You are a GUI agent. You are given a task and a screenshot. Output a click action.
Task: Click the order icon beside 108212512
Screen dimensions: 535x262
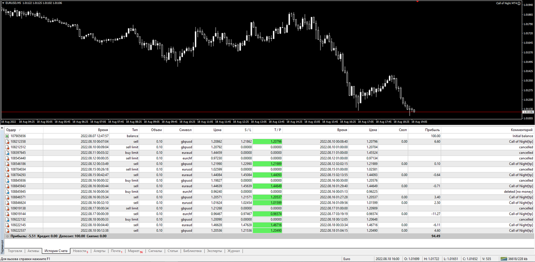[7, 147]
